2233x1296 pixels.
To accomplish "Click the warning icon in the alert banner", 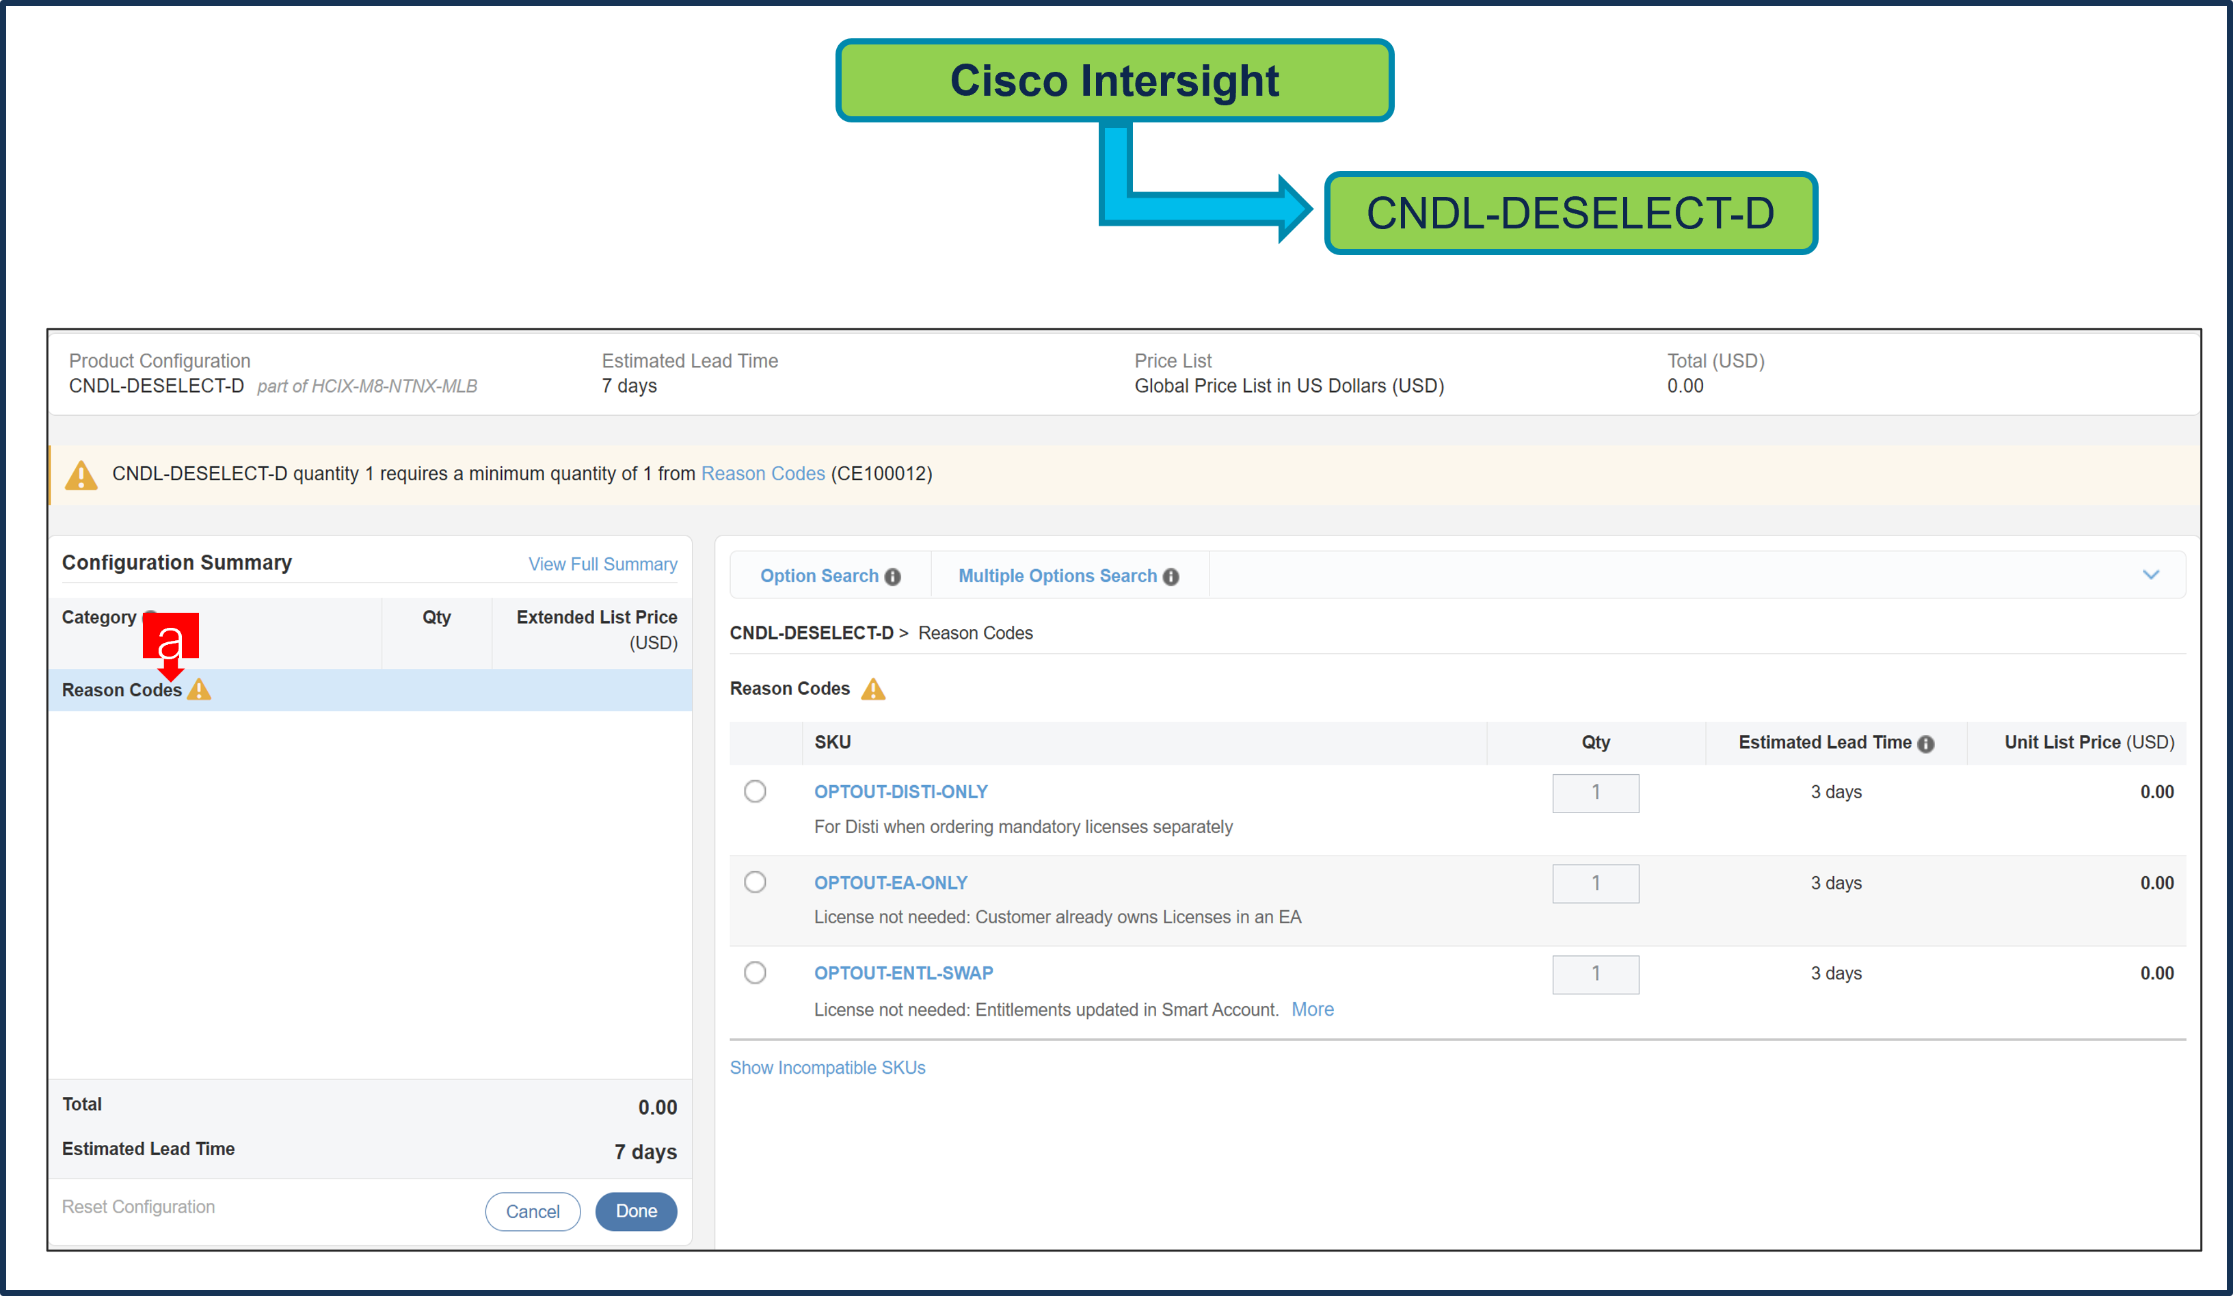I will tap(81, 475).
